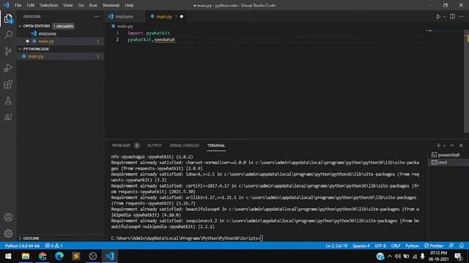
Task: Open File Explorer from taskbar
Action: [x=26, y=256]
